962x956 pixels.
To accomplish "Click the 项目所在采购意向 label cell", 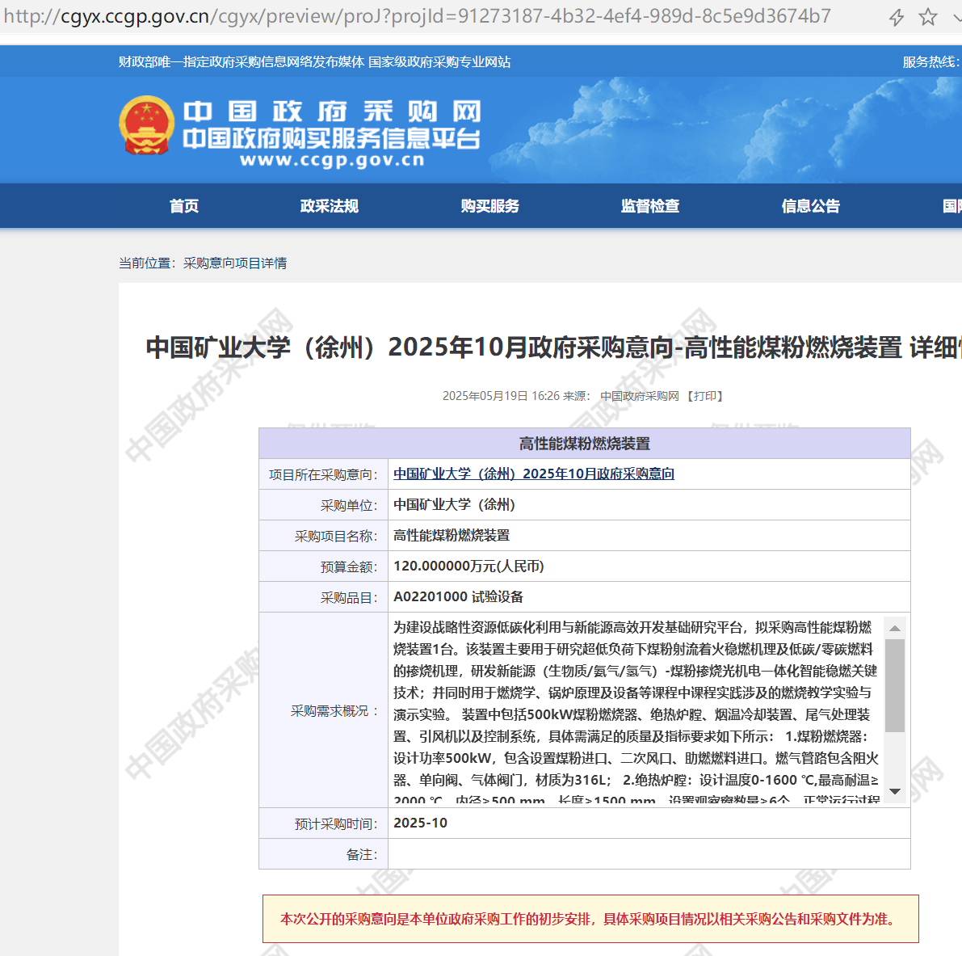I will click(x=323, y=474).
